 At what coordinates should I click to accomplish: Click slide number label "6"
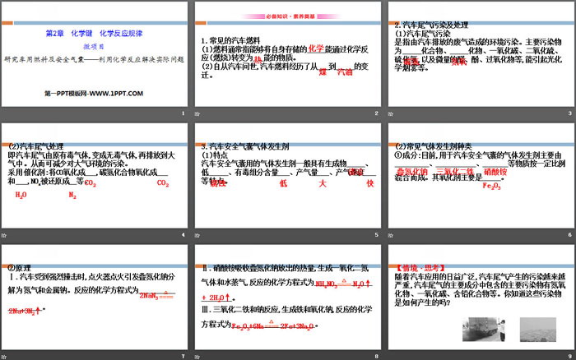tap(569, 235)
